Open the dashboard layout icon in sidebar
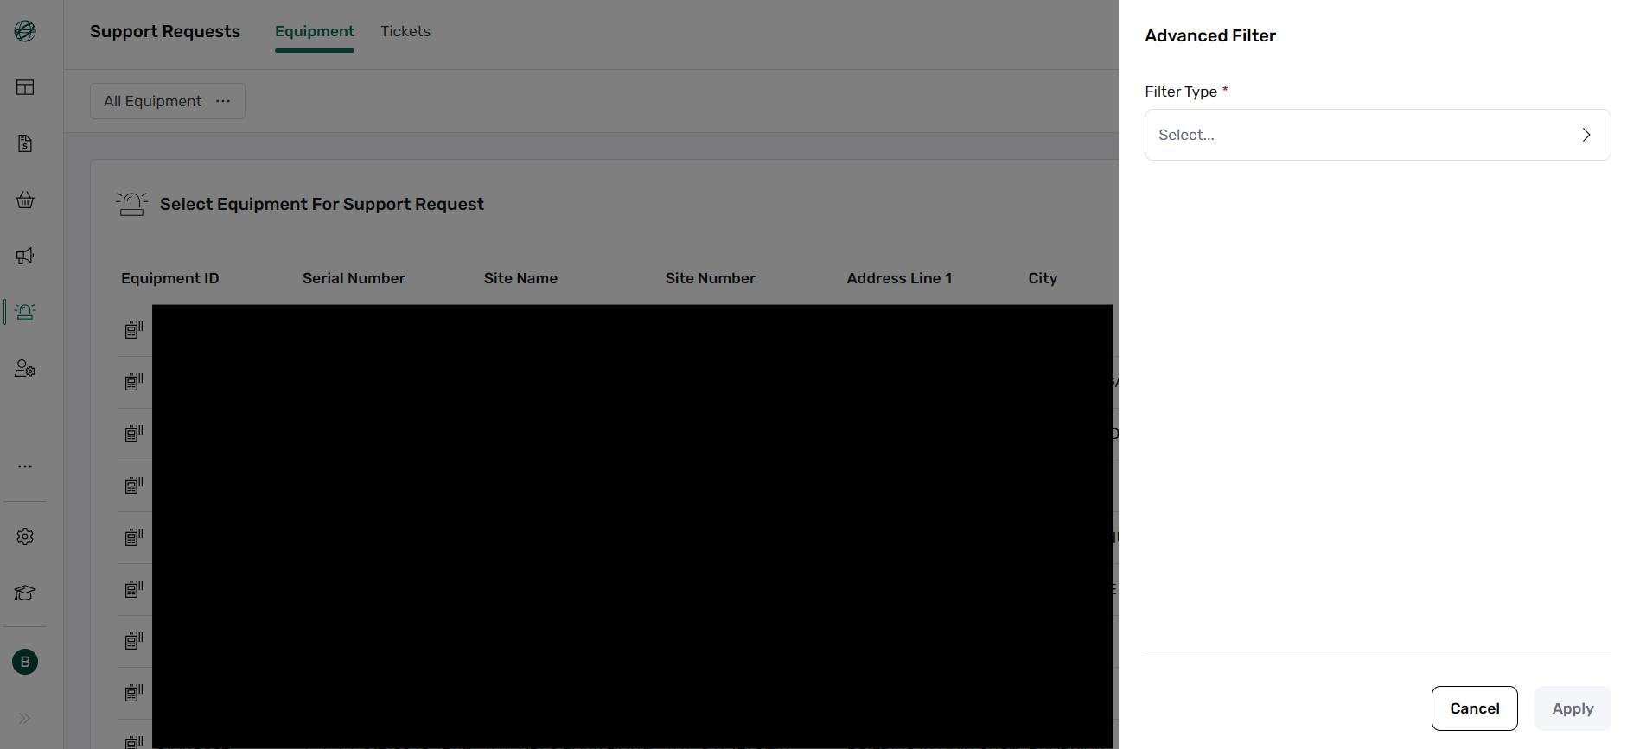 pos(25,87)
